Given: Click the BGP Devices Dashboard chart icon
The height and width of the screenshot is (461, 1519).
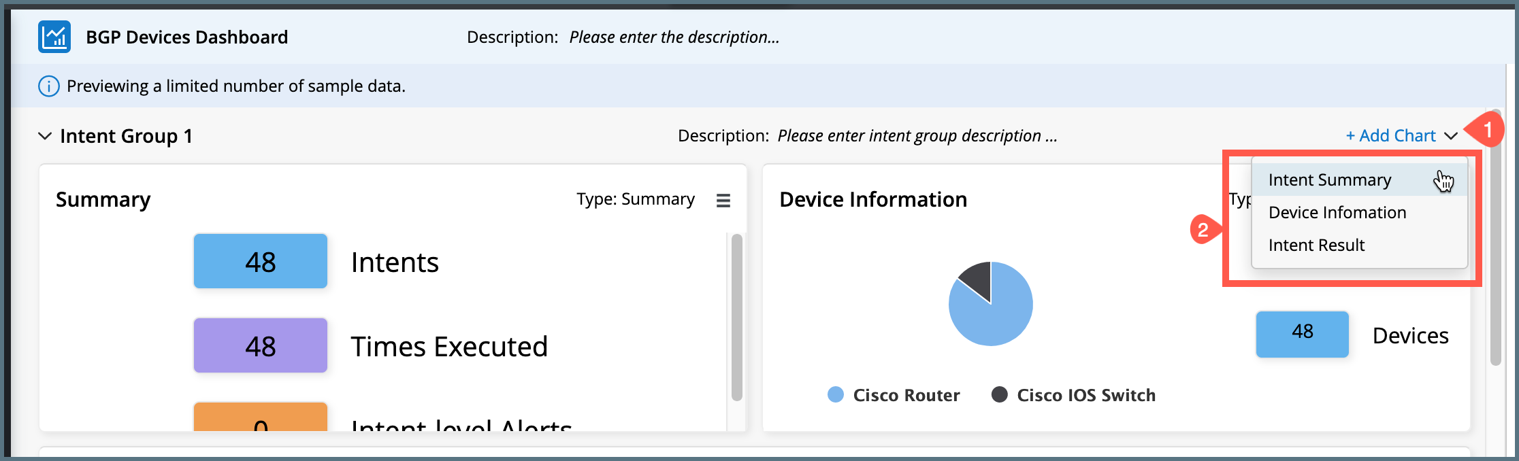Looking at the screenshot, I should point(54,37).
